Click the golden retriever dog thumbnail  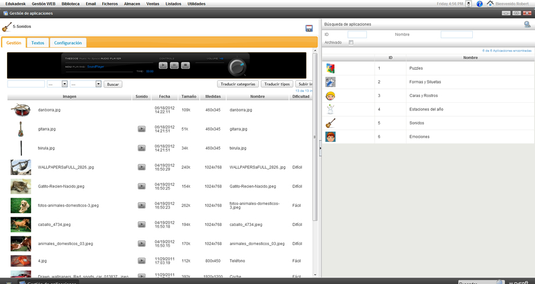click(x=21, y=205)
